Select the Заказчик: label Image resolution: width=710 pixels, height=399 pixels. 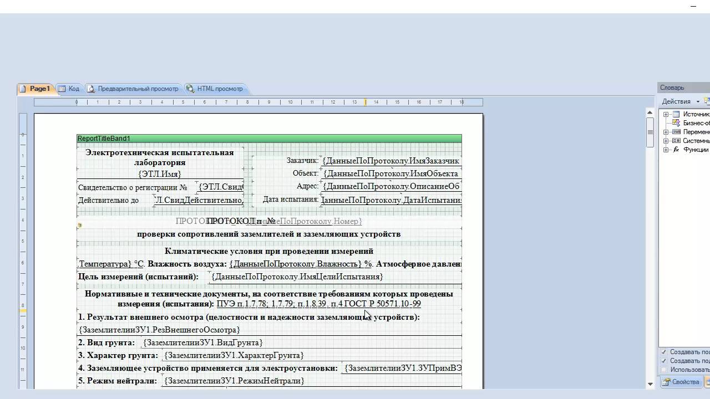[302, 161]
